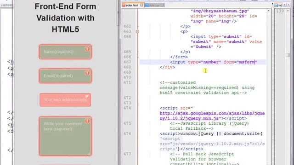Image resolution: width=294 pixels, height=165 pixels.
Task: Click second view tab scroll left arrow
Action: (x=284, y=5)
